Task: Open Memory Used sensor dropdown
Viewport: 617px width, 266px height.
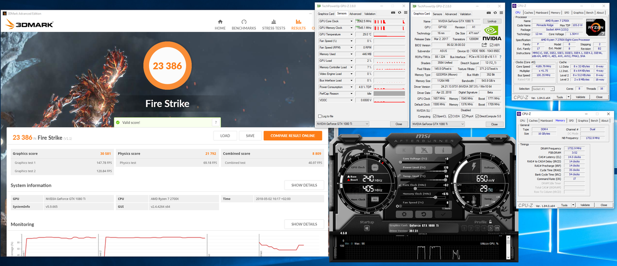Action: tap(351, 54)
